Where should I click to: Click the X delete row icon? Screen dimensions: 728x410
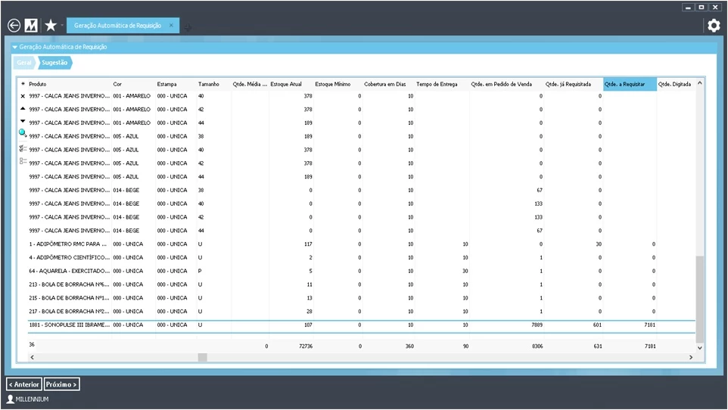click(23, 97)
